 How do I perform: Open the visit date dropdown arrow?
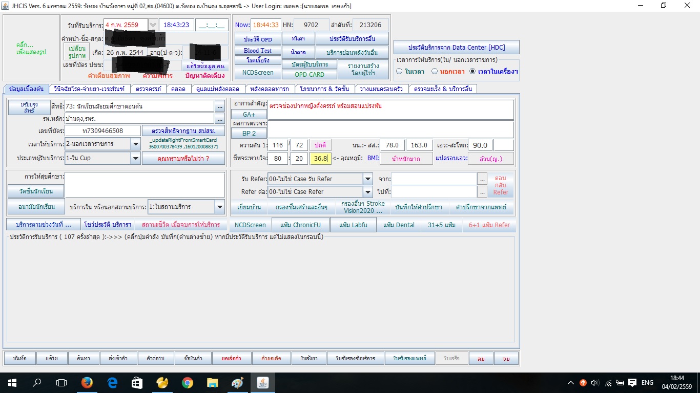(152, 24)
